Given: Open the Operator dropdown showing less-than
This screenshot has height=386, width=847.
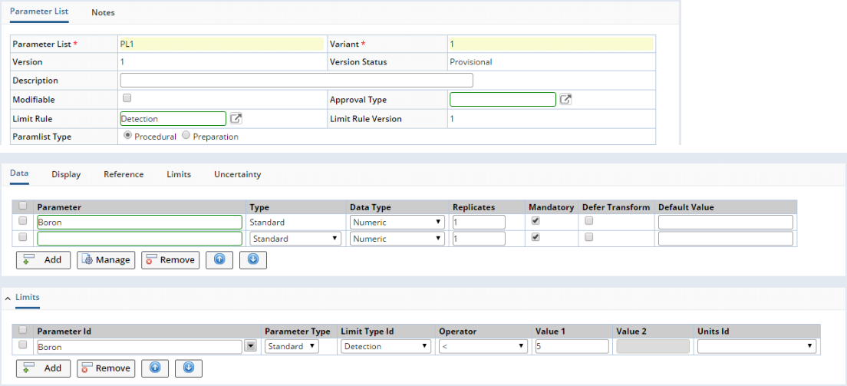Looking at the screenshot, I should pos(483,347).
